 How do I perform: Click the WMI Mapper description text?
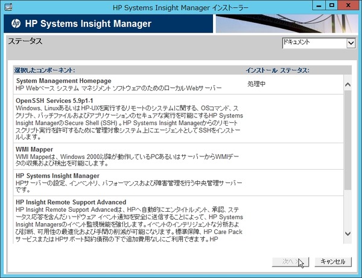[x=127, y=160]
